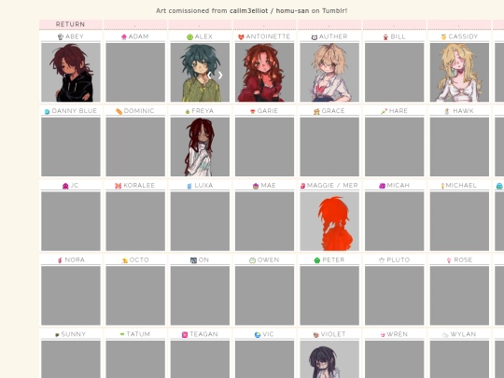
Task: Open Auther's character portrait
Action: pos(329,72)
